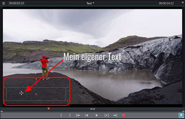Click the center anchor point of the text box
This screenshot has height=119, width=185.
pyautogui.click(x=36, y=94)
